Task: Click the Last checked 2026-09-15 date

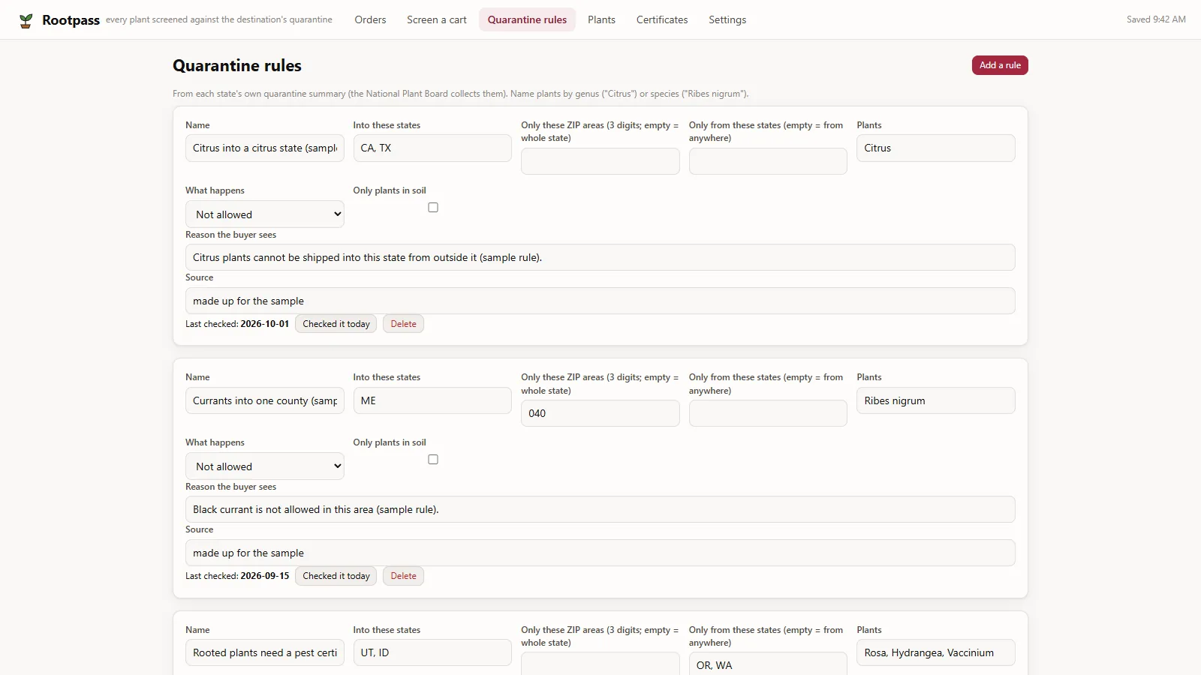Action: [264, 576]
